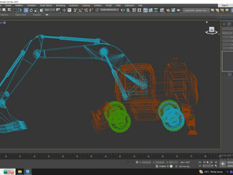Open Help menu

pyautogui.click(x=140, y=5)
